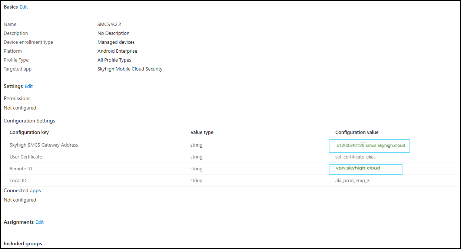Click string type in the Gateway Address row
Image resolution: width=461 pixels, height=249 pixels.
coord(196,145)
